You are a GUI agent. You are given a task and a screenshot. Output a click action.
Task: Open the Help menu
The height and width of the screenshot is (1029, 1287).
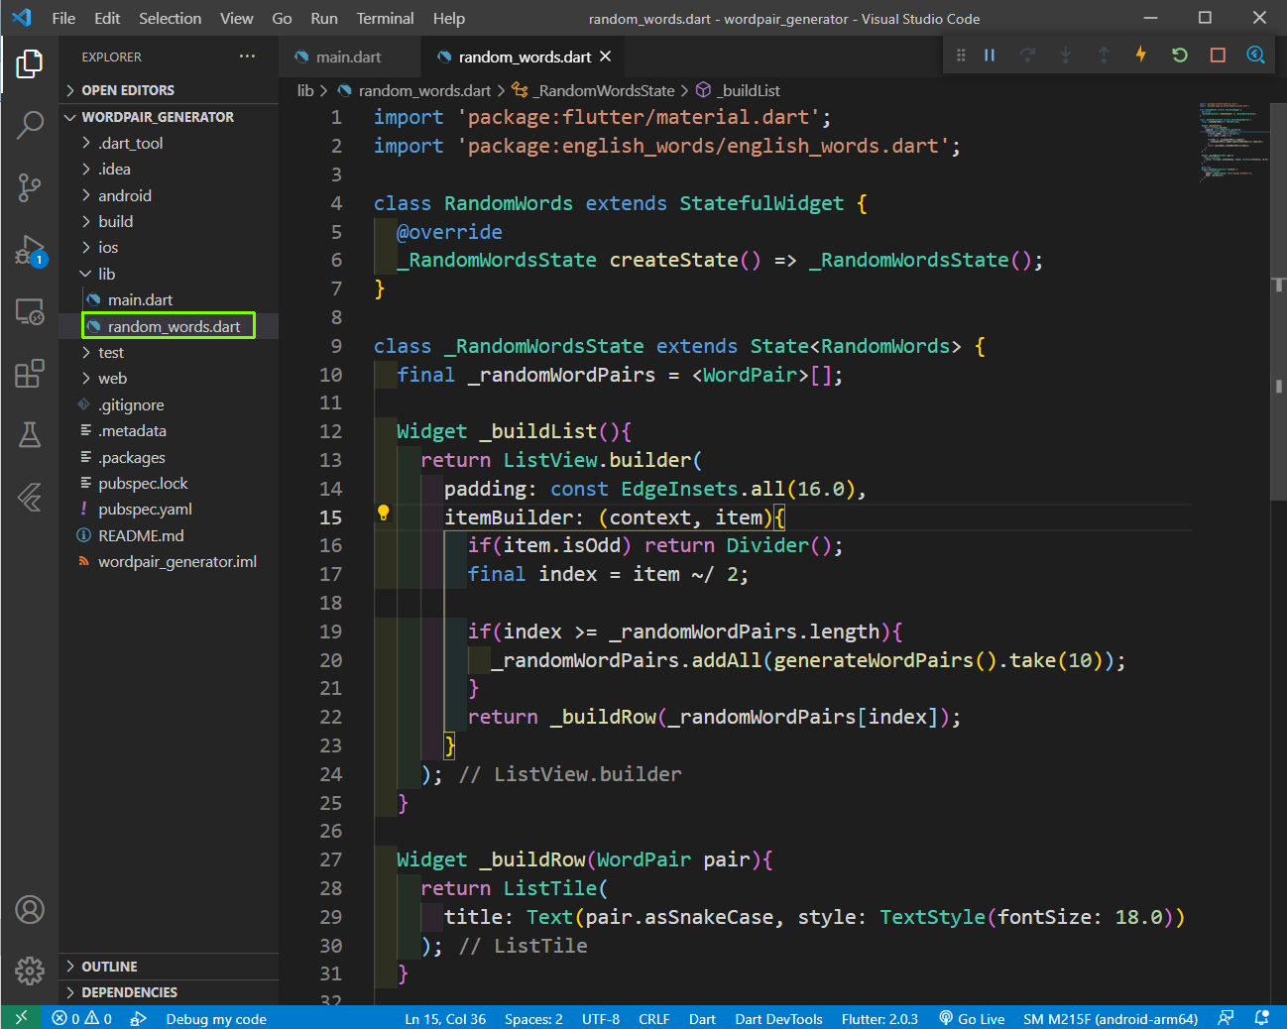click(x=449, y=18)
